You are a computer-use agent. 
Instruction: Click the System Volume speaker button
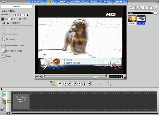(x=90, y=84)
